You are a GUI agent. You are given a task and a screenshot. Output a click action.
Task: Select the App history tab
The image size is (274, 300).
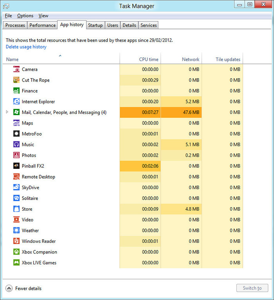(72, 25)
